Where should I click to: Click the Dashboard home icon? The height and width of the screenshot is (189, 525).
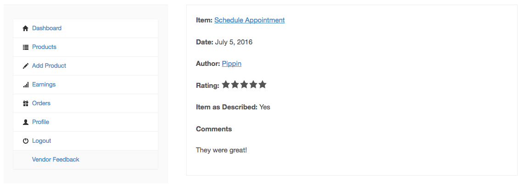(x=26, y=28)
